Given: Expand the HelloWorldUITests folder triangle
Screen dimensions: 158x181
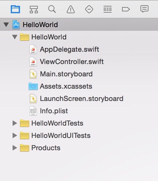Looking at the screenshot, I should tap(15, 135).
